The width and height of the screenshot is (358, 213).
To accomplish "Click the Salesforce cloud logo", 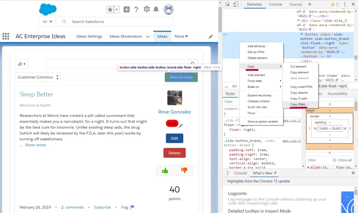I will pyautogui.click(x=48, y=9).
